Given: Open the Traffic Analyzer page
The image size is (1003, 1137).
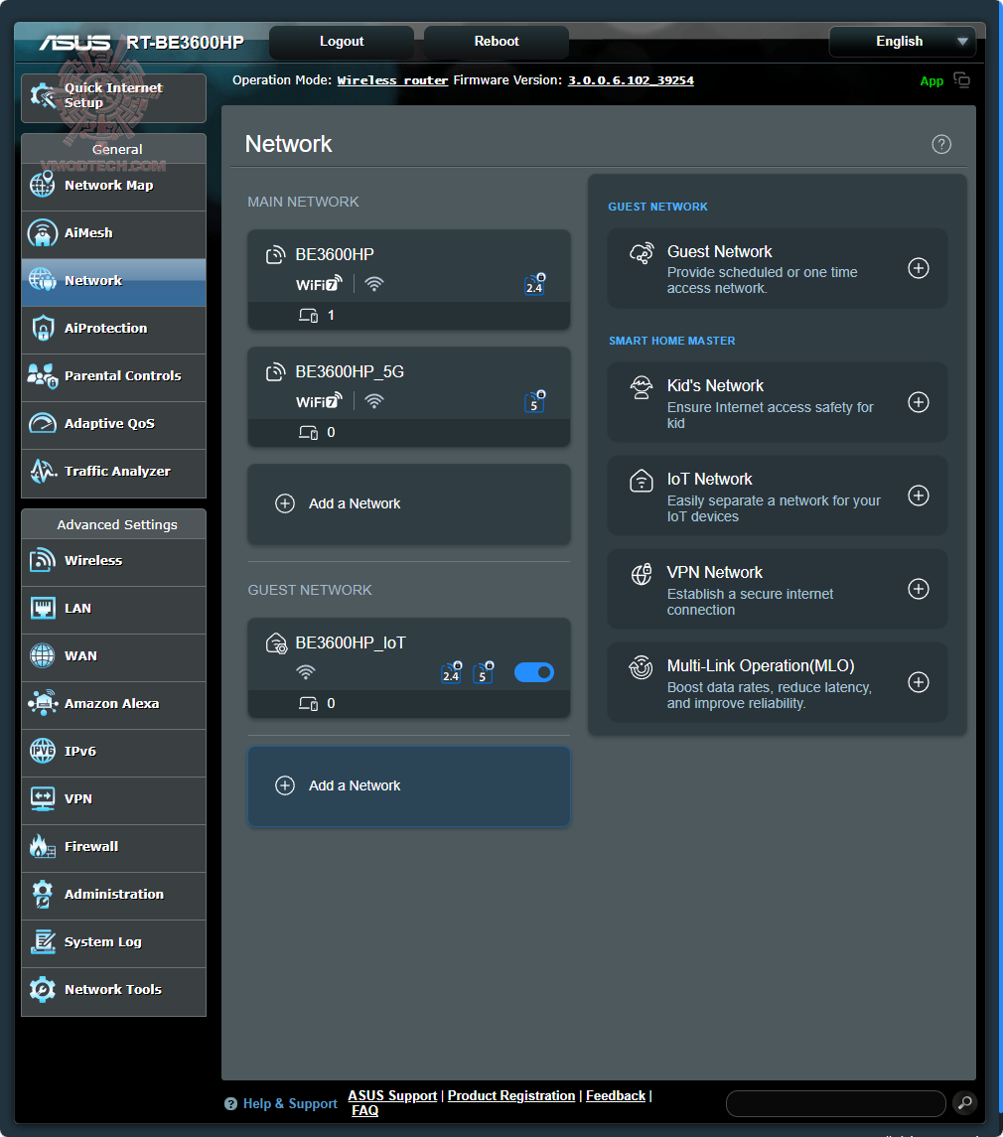Looking at the screenshot, I should click(x=114, y=472).
